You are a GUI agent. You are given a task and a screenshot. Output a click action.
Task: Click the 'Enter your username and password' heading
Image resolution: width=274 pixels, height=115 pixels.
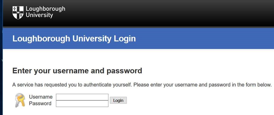(x=77, y=71)
